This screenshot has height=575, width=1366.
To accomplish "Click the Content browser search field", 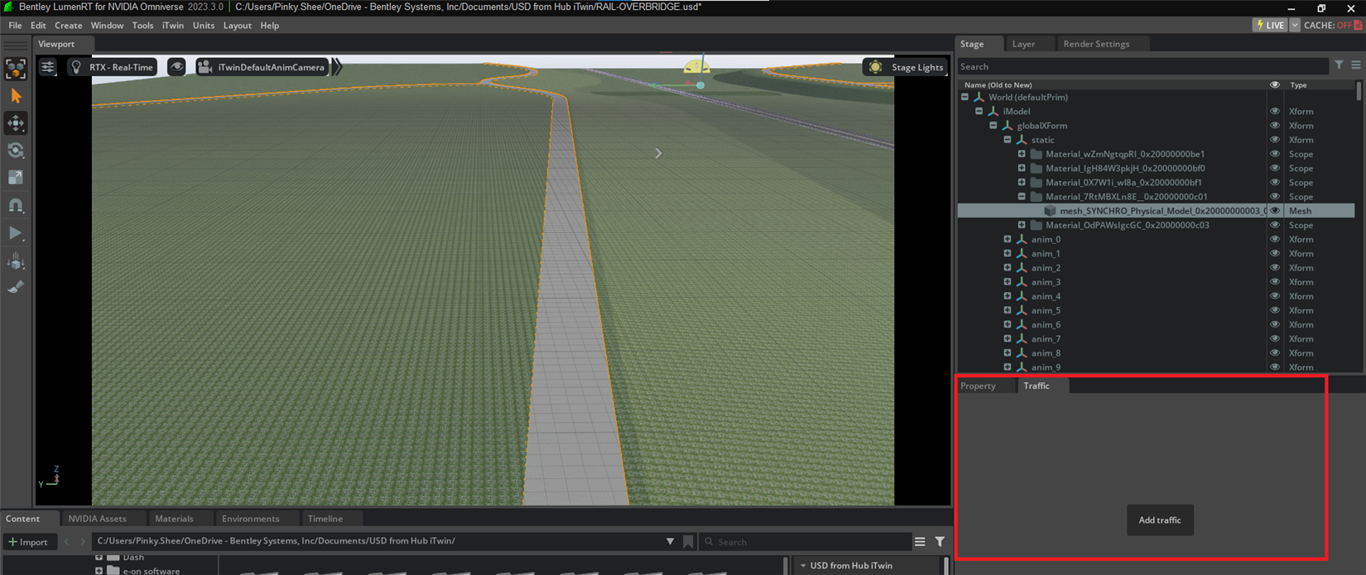I will click(805, 542).
